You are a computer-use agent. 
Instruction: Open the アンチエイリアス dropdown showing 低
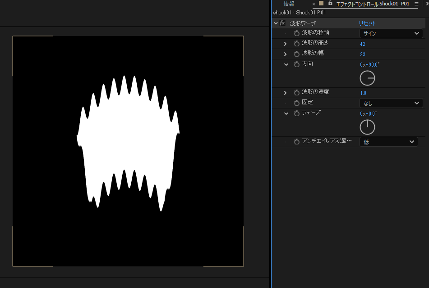pos(388,142)
